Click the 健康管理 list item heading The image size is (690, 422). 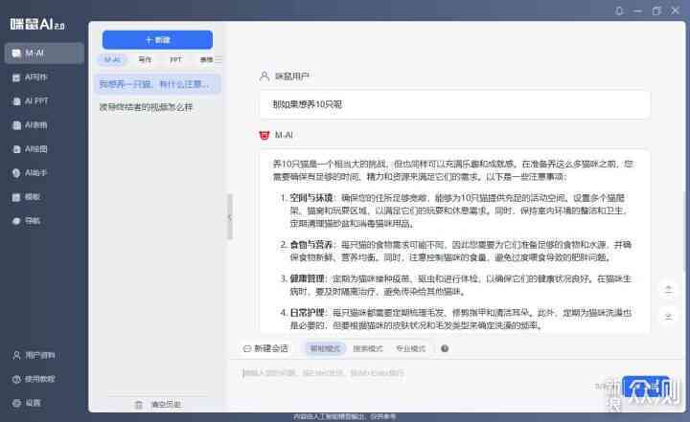click(x=308, y=278)
